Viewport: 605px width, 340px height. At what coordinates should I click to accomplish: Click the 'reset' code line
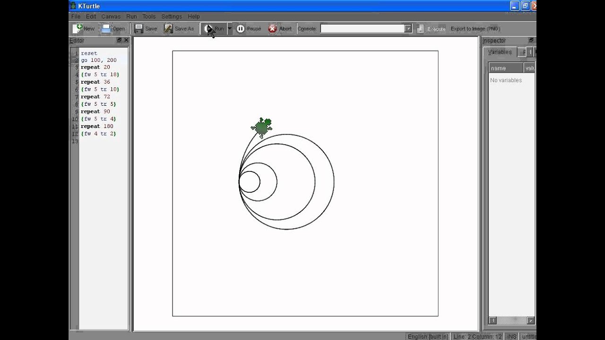tap(89, 53)
